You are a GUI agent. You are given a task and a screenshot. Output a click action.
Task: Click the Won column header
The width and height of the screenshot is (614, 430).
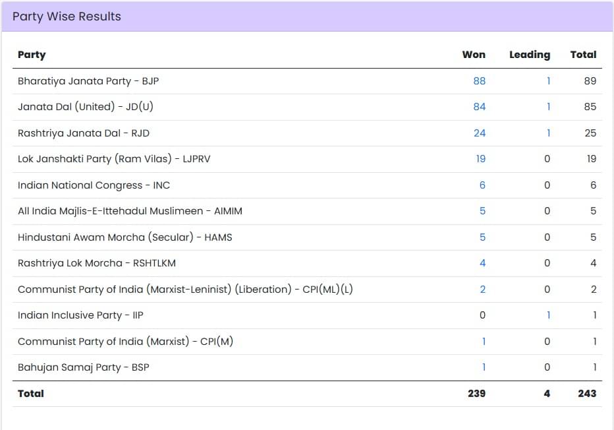(474, 55)
